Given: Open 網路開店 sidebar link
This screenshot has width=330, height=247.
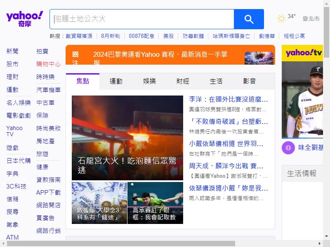Looking at the screenshot, I should tap(48, 205).
